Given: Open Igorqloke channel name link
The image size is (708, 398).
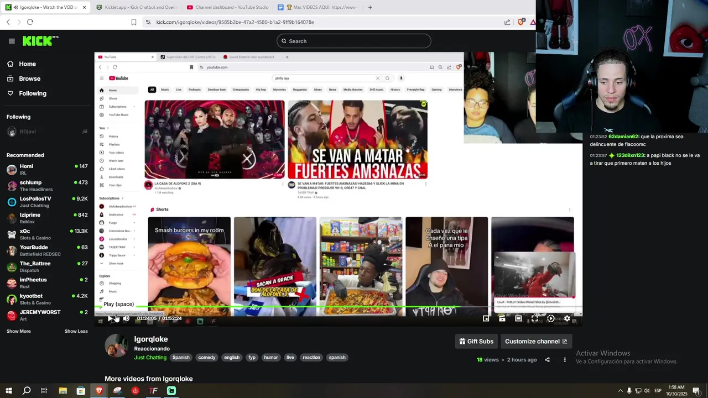Looking at the screenshot, I should [151, 339].
